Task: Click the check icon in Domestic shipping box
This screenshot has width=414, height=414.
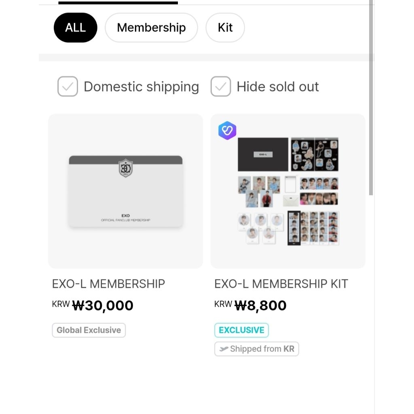Action: 67,86
